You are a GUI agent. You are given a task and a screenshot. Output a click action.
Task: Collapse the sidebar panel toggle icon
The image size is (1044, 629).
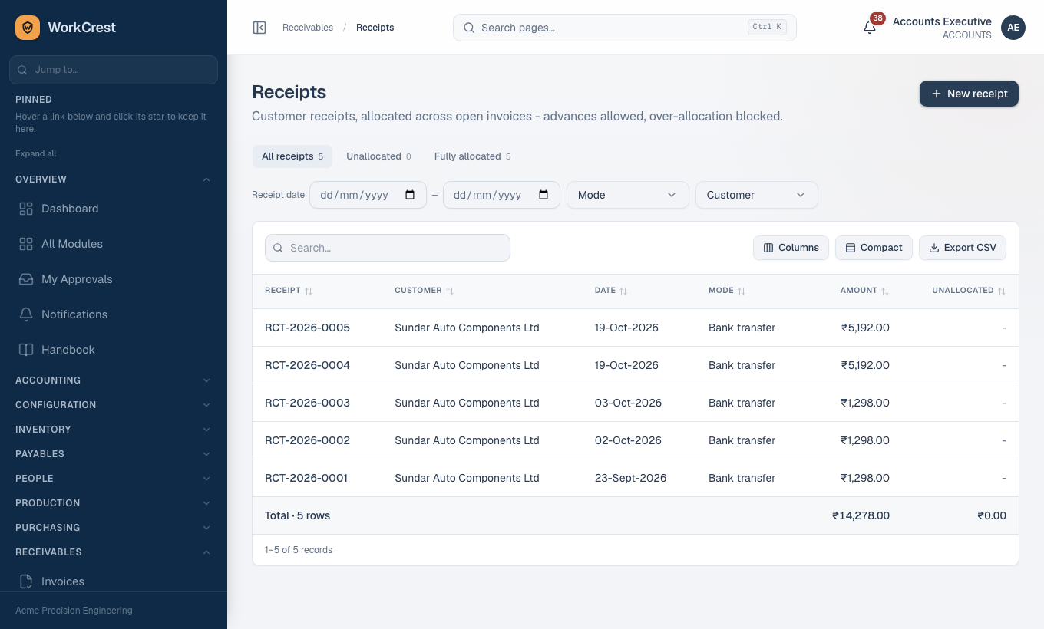[x=259, y=28]
